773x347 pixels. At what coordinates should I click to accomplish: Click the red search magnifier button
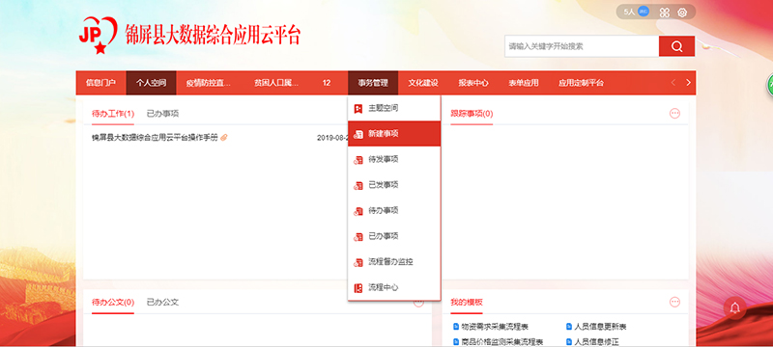tap(676, 46)
